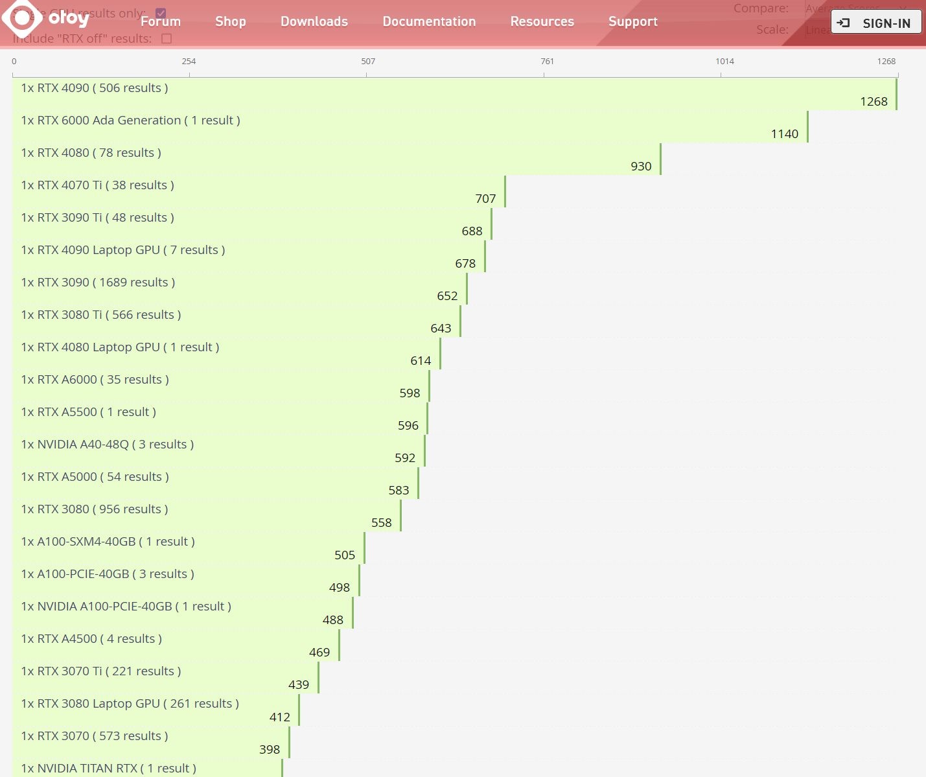Click the 254 axis tick label
The height and width of the screenshot is (777, 926).
point(189,62)
